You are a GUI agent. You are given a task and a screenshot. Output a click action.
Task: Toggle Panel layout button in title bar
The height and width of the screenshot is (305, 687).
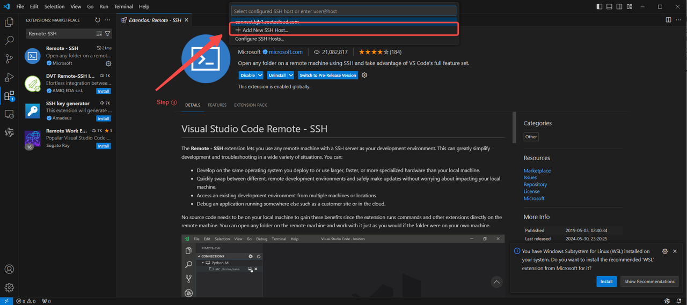tap(610, 6)
